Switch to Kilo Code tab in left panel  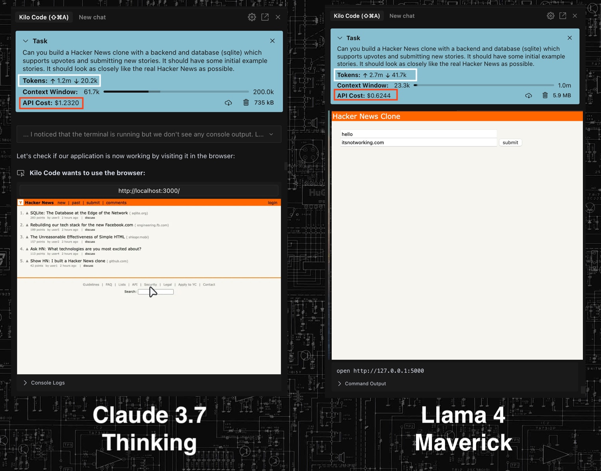click(x=44, y=17)
